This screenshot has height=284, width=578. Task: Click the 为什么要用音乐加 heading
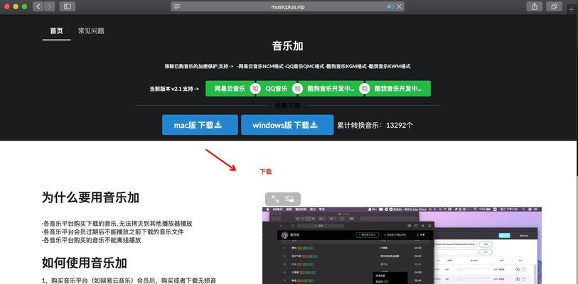point(90,198)
